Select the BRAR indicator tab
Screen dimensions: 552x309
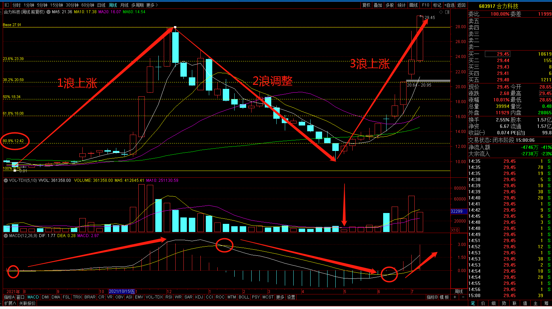tap(90, 297)
